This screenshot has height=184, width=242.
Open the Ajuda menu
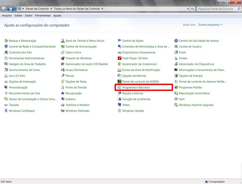(57, 16)
